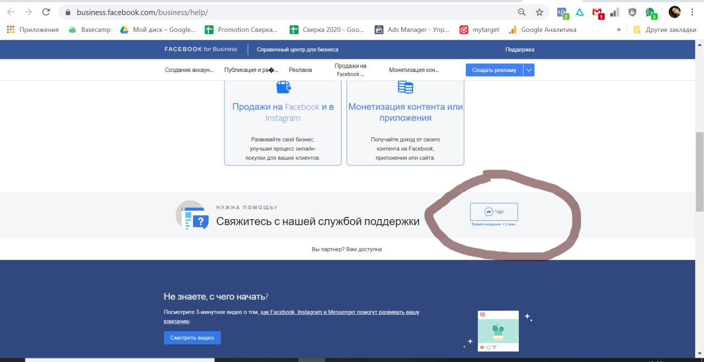Click the vertical scrollbar thumb
Image resolution: width=704 pixels, height=362 pixels.
point(700,171)
